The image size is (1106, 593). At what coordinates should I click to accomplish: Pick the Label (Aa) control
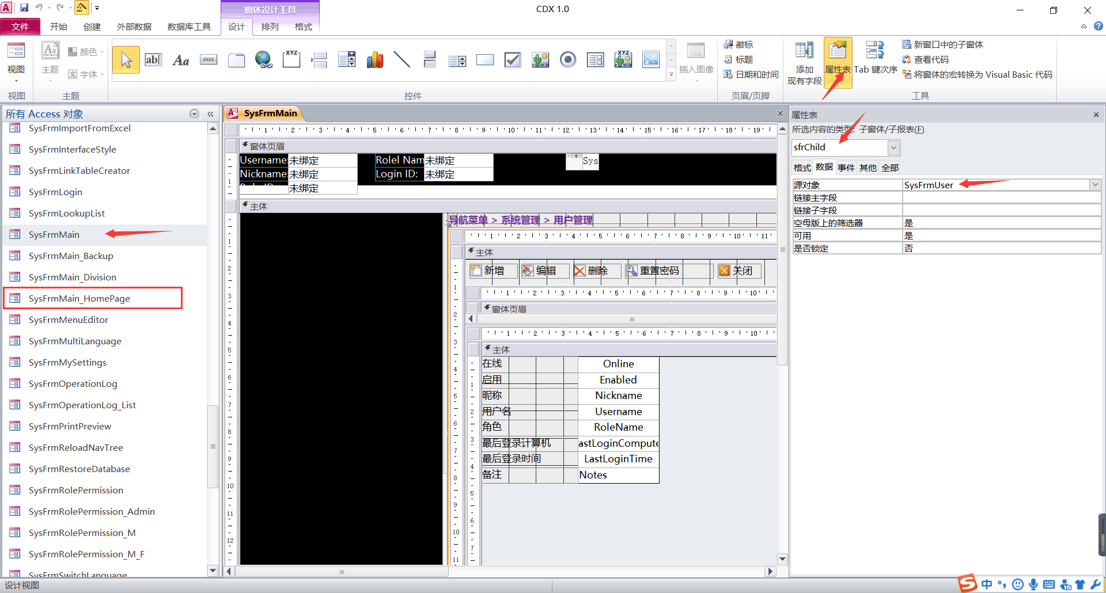tap(181, 60)
